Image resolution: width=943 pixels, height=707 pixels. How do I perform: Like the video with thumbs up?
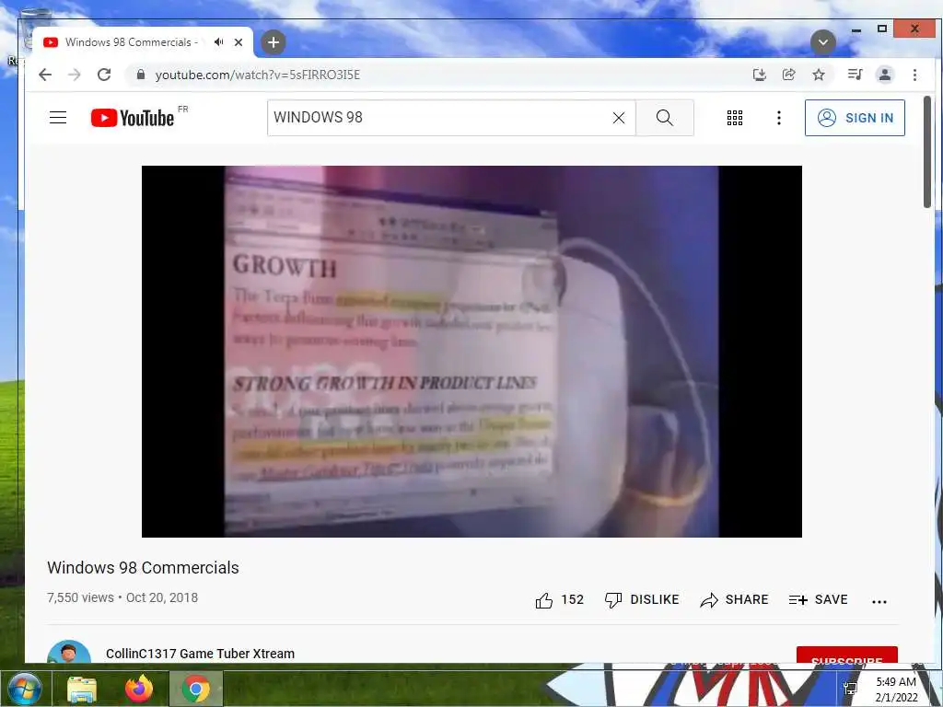click(559, 600)
